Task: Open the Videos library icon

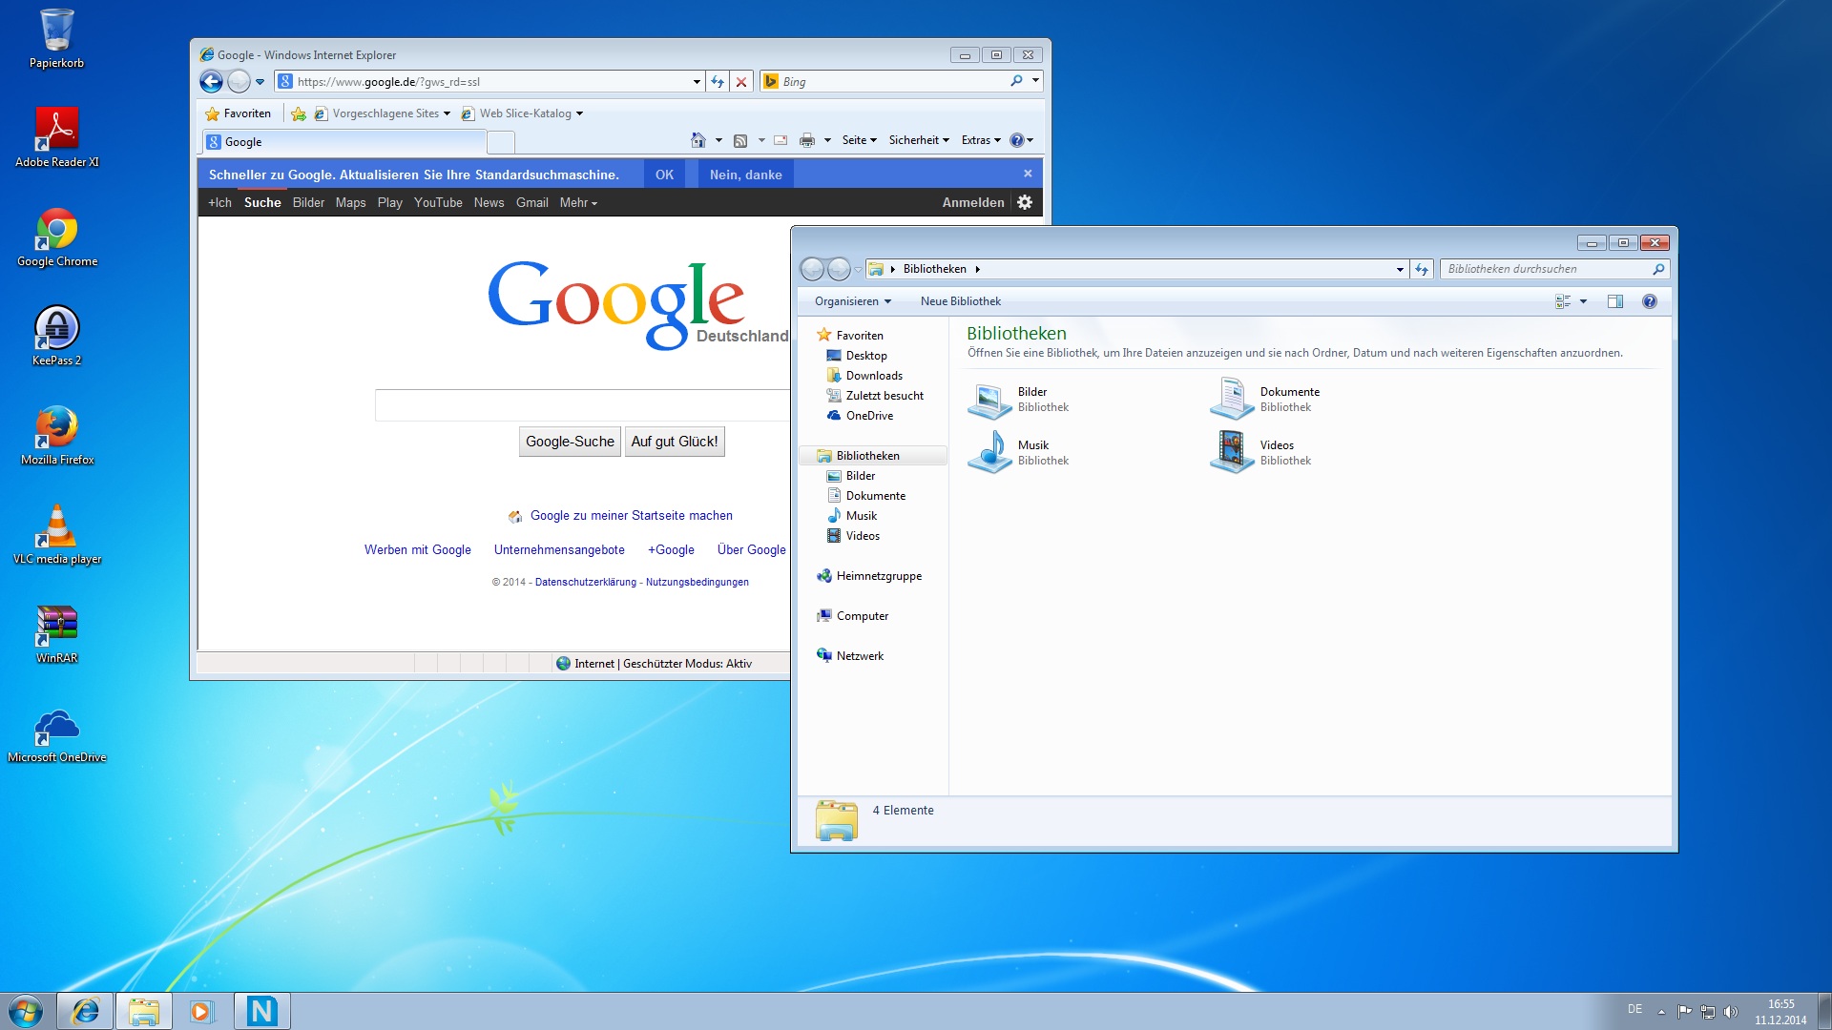Action: [x=1232, y=452]
